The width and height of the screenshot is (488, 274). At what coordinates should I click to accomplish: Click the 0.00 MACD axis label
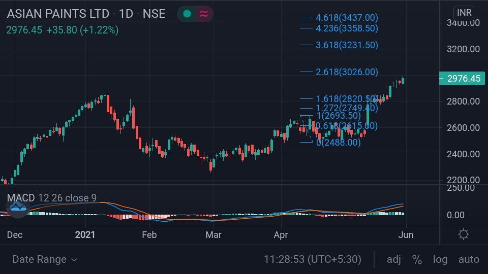pos(455,215)
